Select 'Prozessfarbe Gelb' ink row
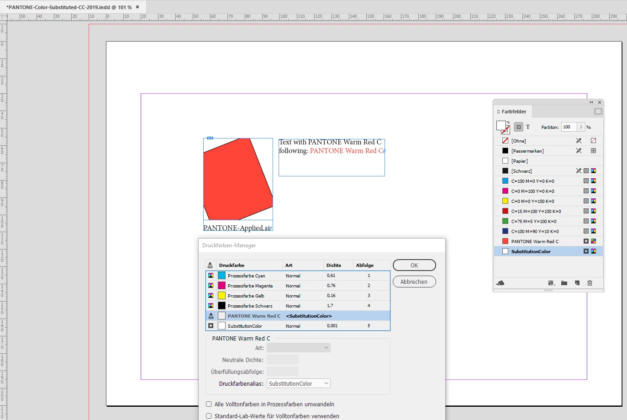 point(298,296)
